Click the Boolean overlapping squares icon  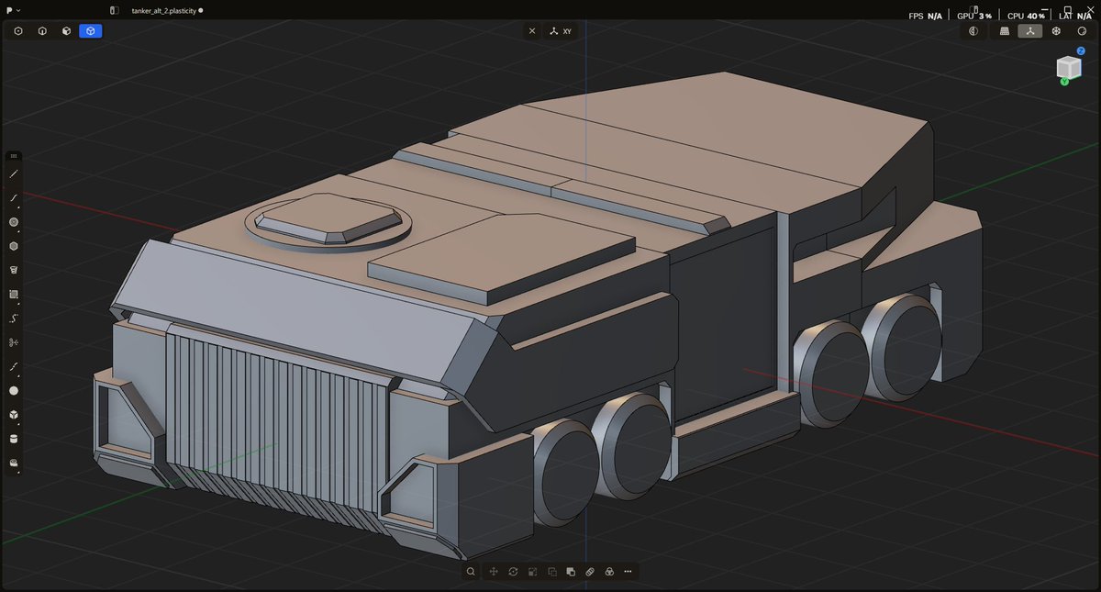click(571, 571)
